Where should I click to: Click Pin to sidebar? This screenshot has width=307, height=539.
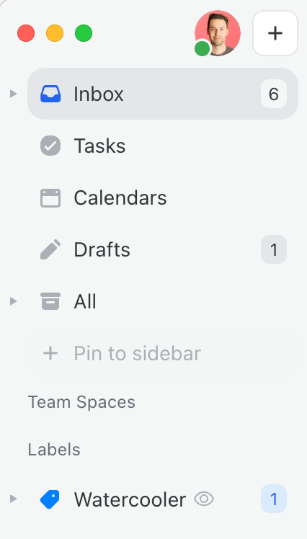[163, 353]
